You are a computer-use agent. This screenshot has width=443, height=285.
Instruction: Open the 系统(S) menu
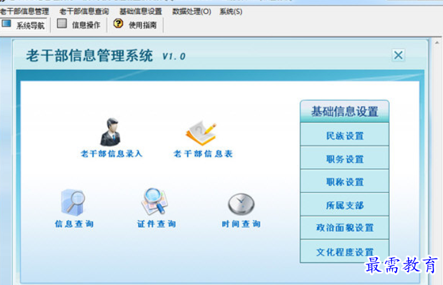(231, 11)
